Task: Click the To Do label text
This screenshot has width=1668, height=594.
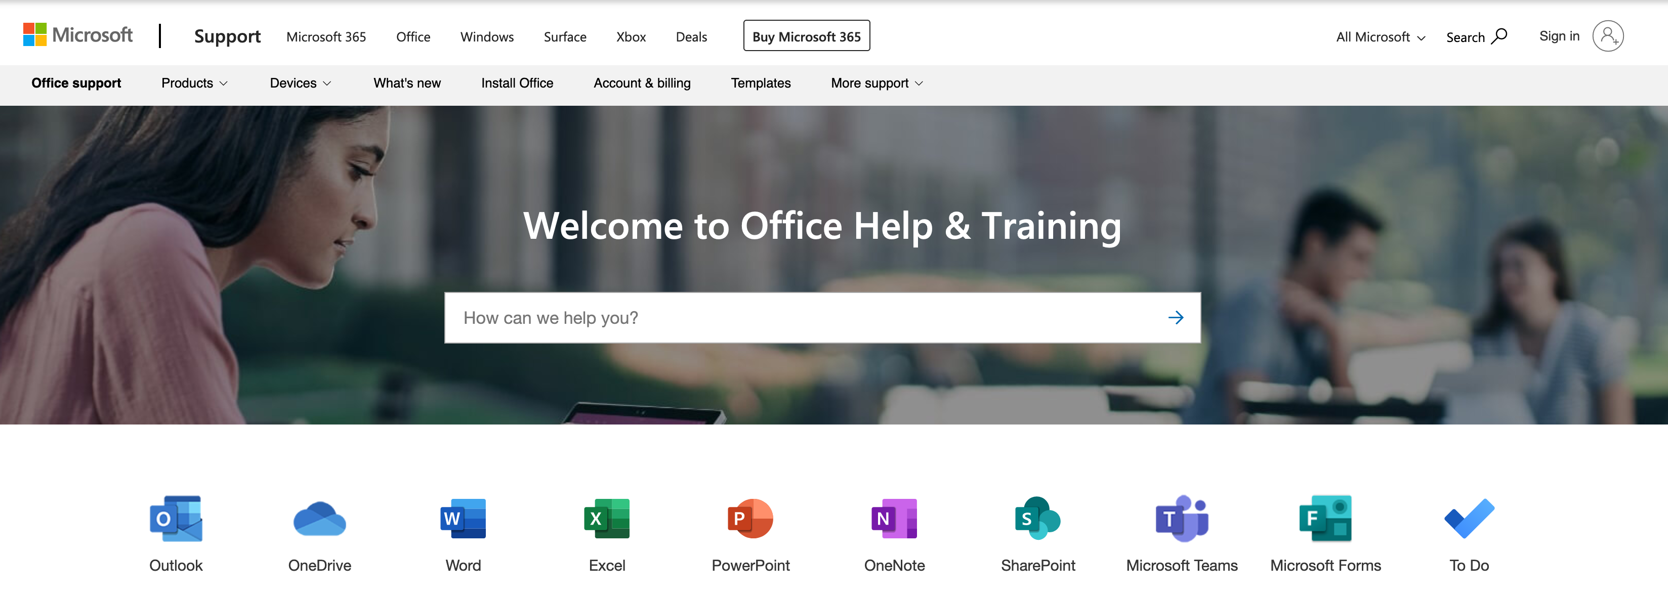Action: 1469,566
